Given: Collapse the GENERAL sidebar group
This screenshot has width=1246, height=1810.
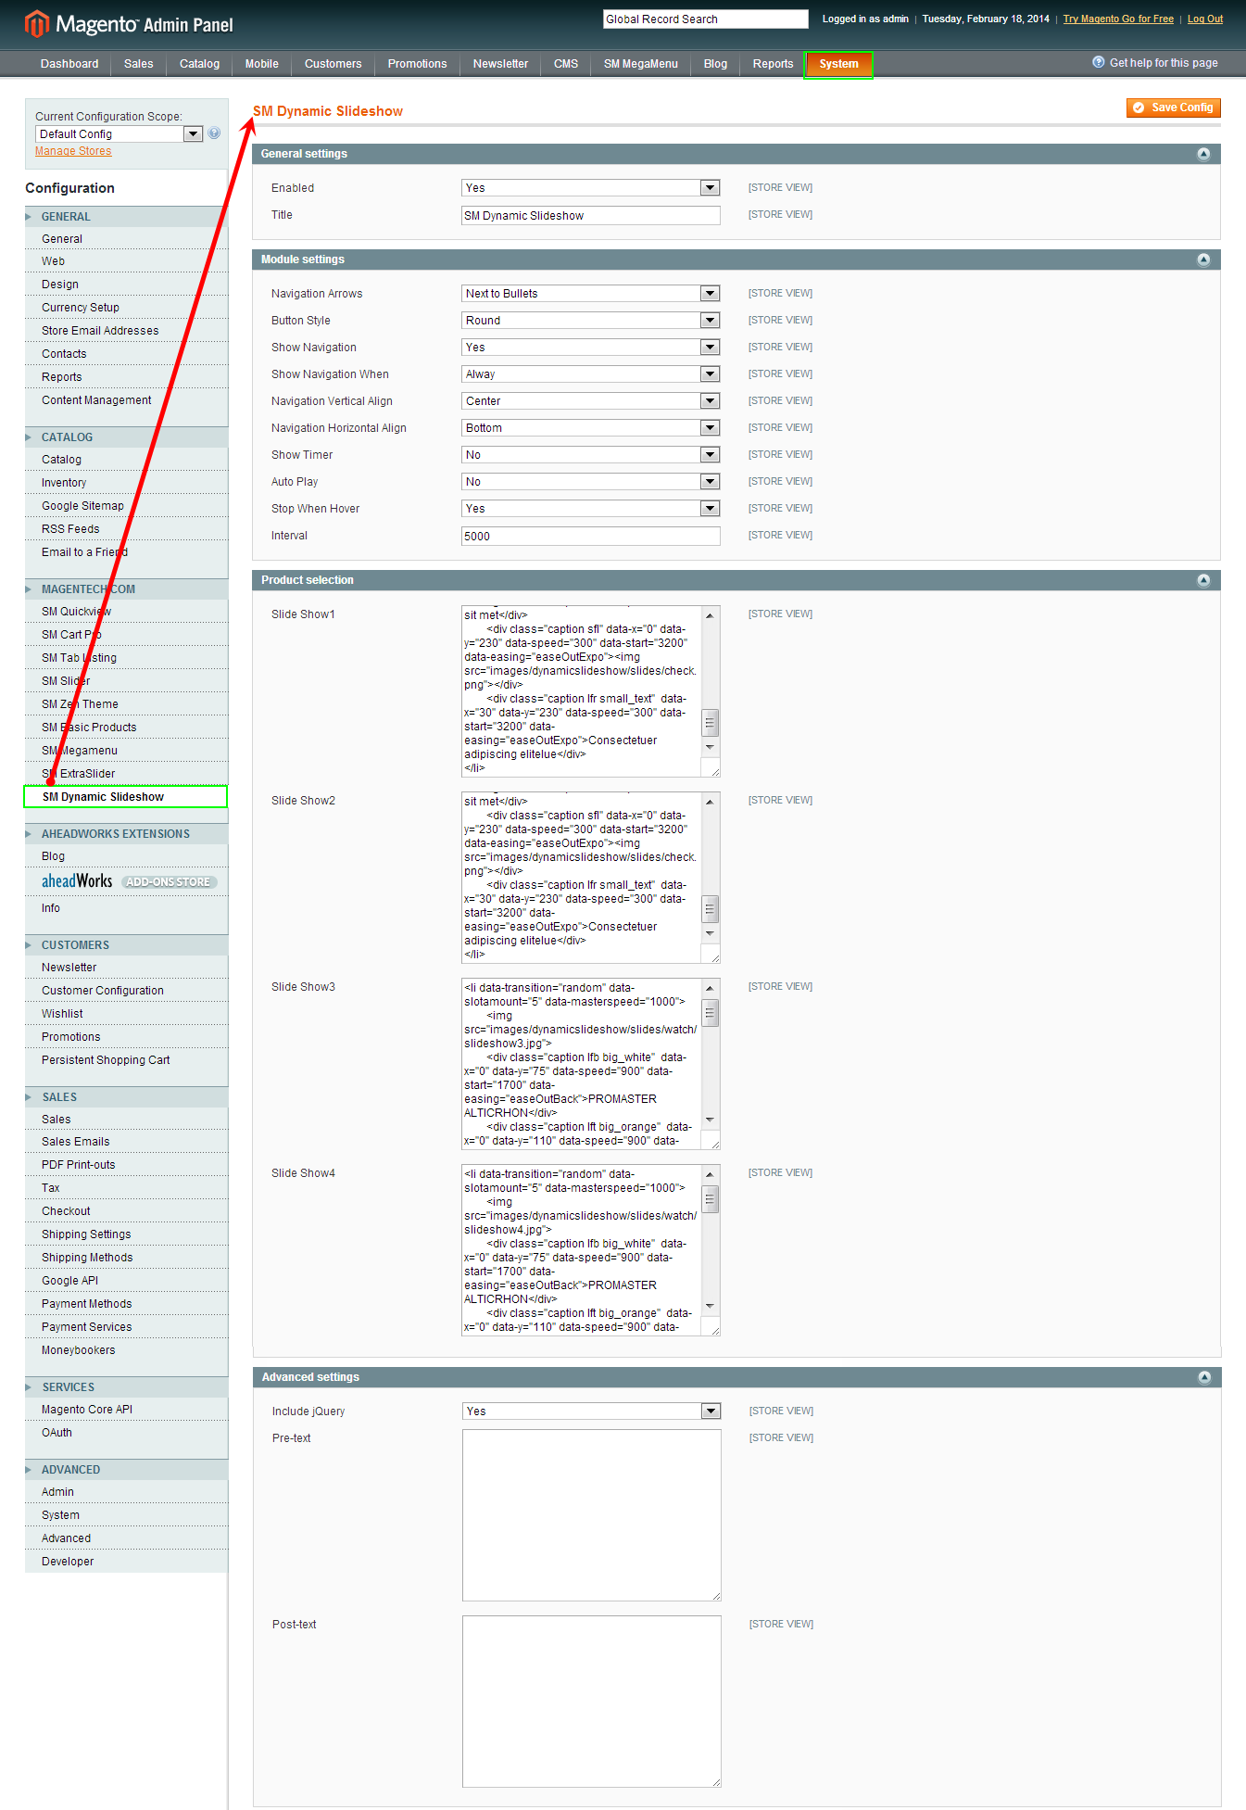Looking at the screenshot, I should pyautogui.click(x=126, y=217).
